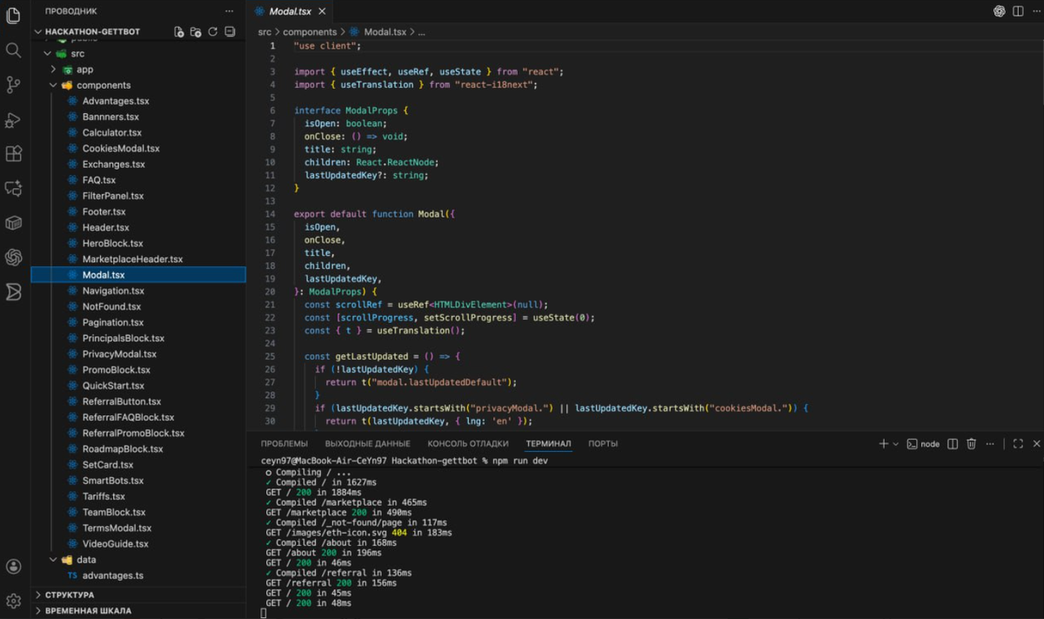Open Tariffs.tsx in the explorer

click(104, 496)
